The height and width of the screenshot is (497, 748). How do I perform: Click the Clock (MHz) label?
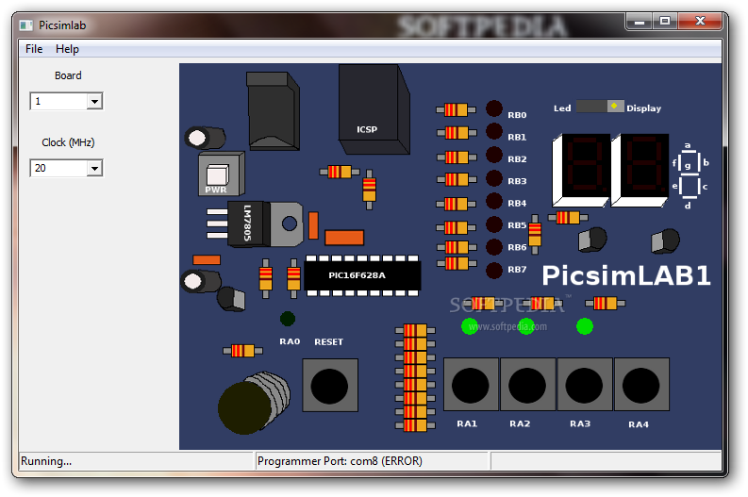pos(68,142)
